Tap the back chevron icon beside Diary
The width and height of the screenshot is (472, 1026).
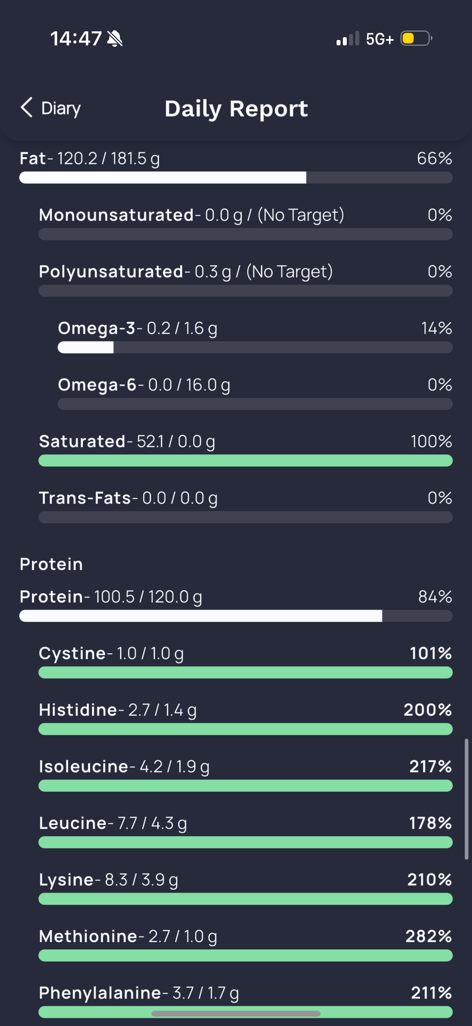click(27, 108)
